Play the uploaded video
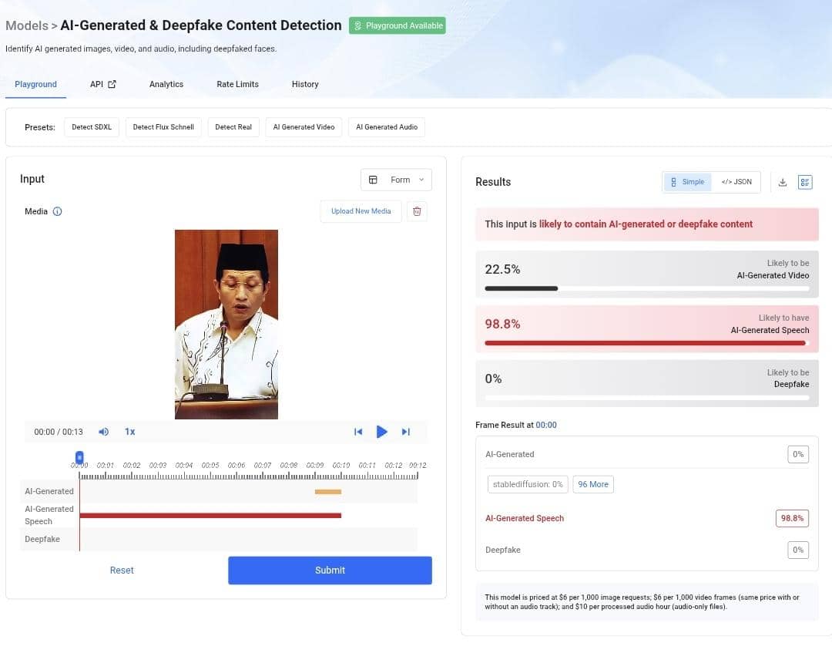Viewport: 832px width, 653px height. (381, 432)
